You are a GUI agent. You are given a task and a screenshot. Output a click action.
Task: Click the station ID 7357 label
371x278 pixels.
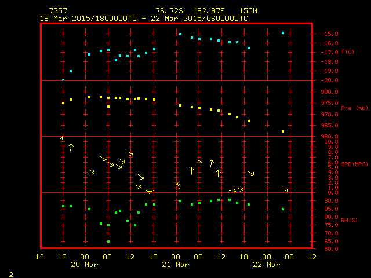[x=57, y=11]
